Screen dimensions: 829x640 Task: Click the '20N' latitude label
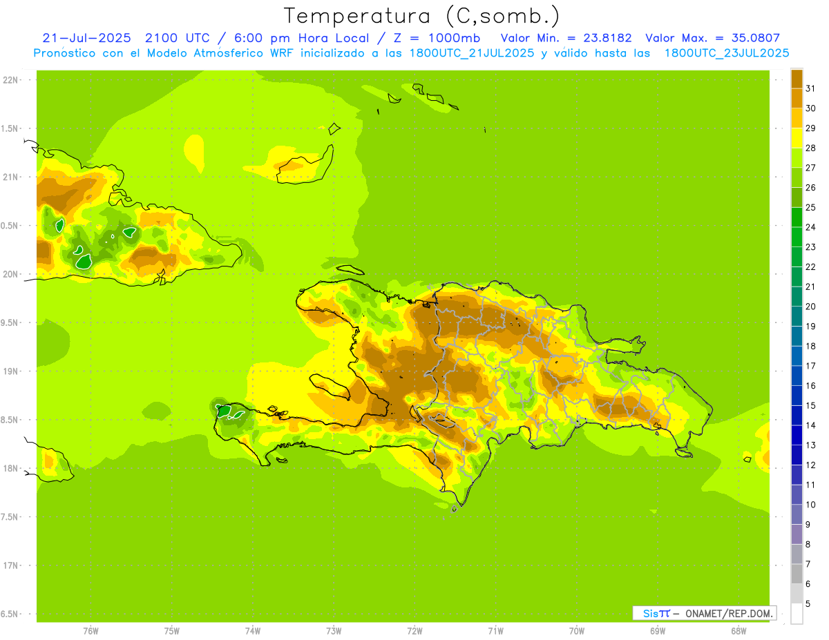(x=10, y=274)
